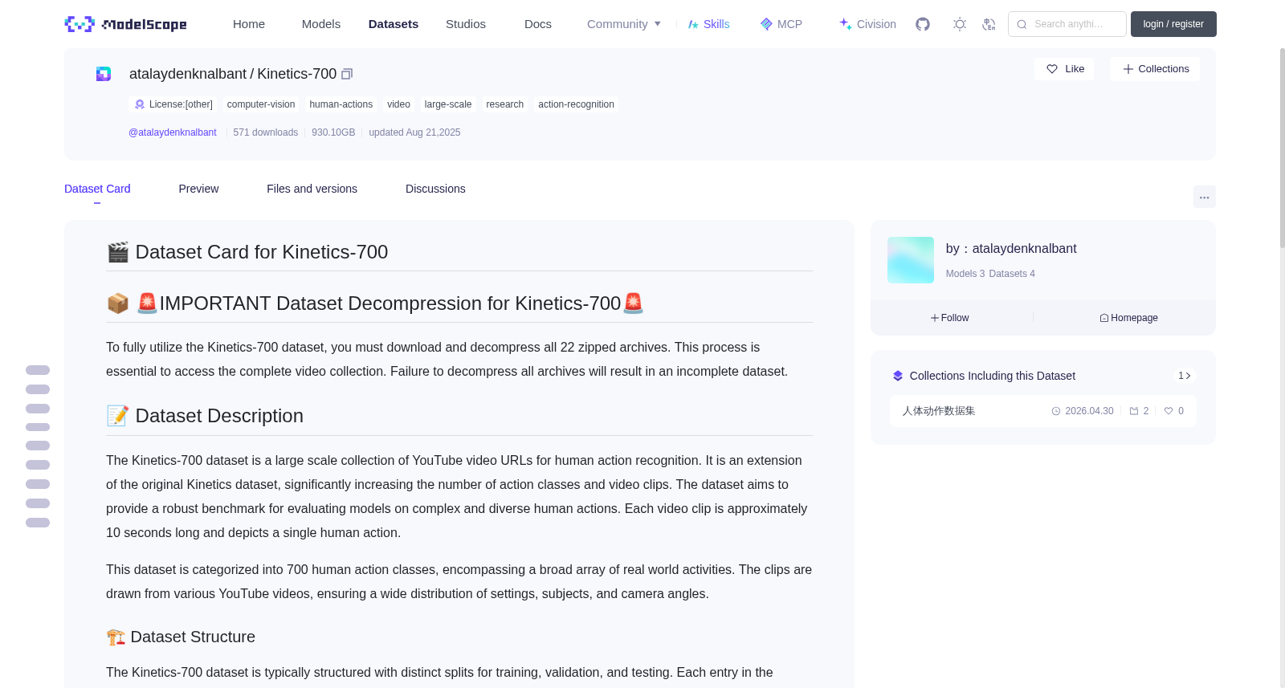Image resolution: width=1285 pixels, height=688 pixels.
Task: Click the search magnifier icon
Action: [1022, 24]
